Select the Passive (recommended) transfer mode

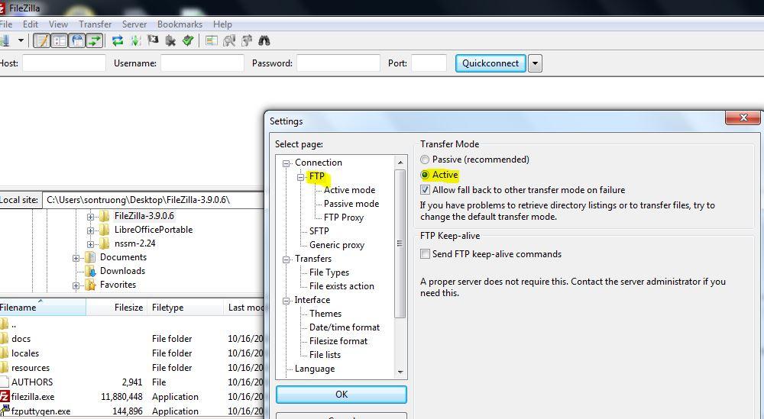[x=425, y=160]
